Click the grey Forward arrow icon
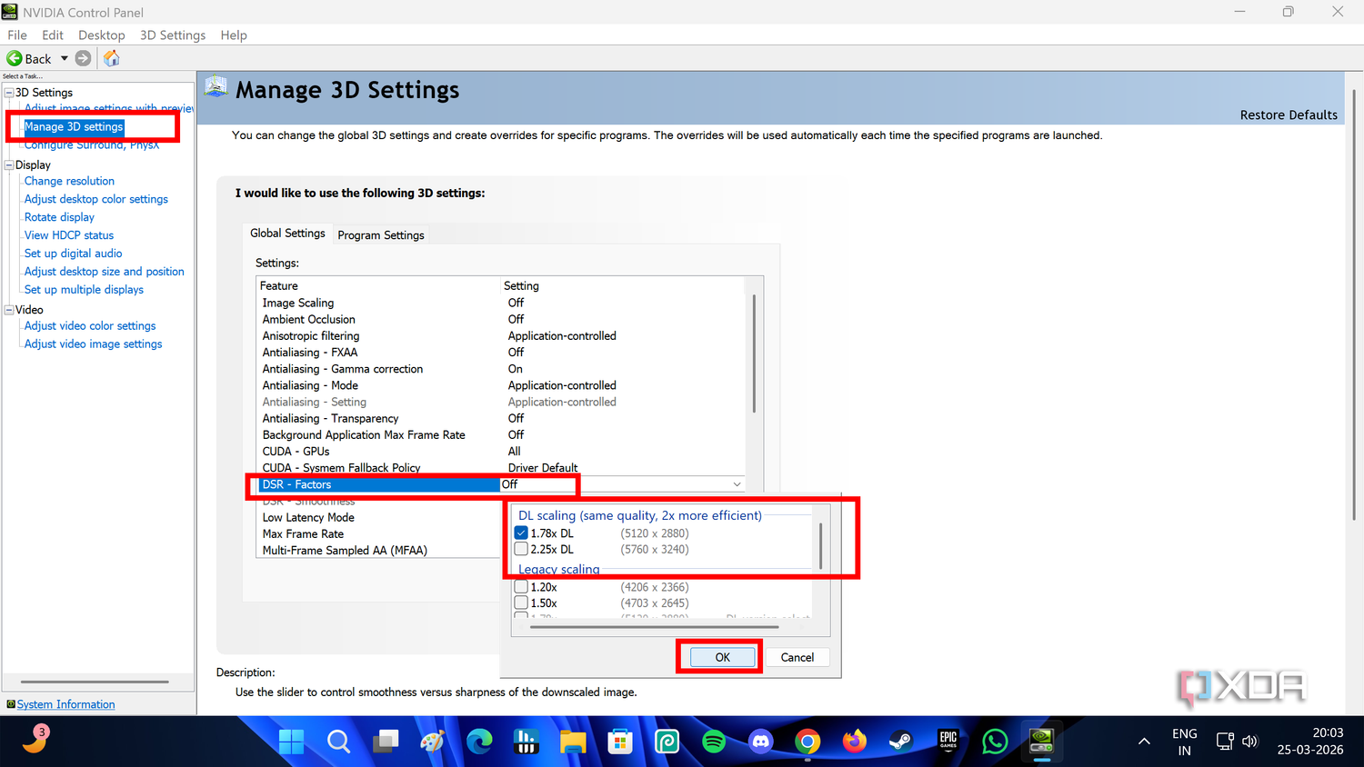This screenshot has width=1364, height=767. [x=83, y=58]
